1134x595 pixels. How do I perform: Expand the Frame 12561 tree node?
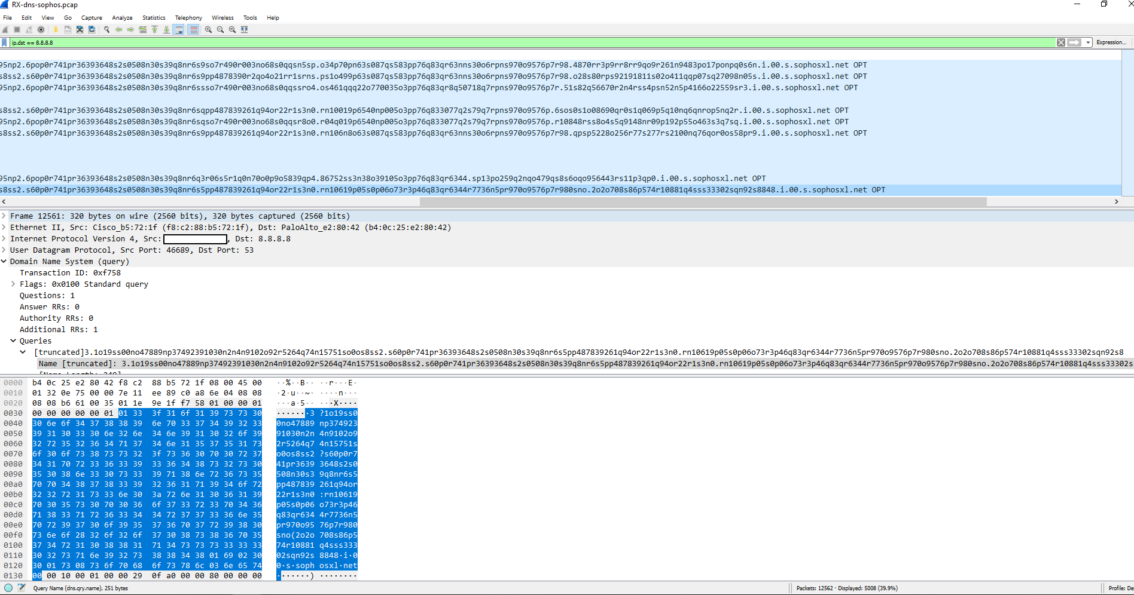click(4, 216)
